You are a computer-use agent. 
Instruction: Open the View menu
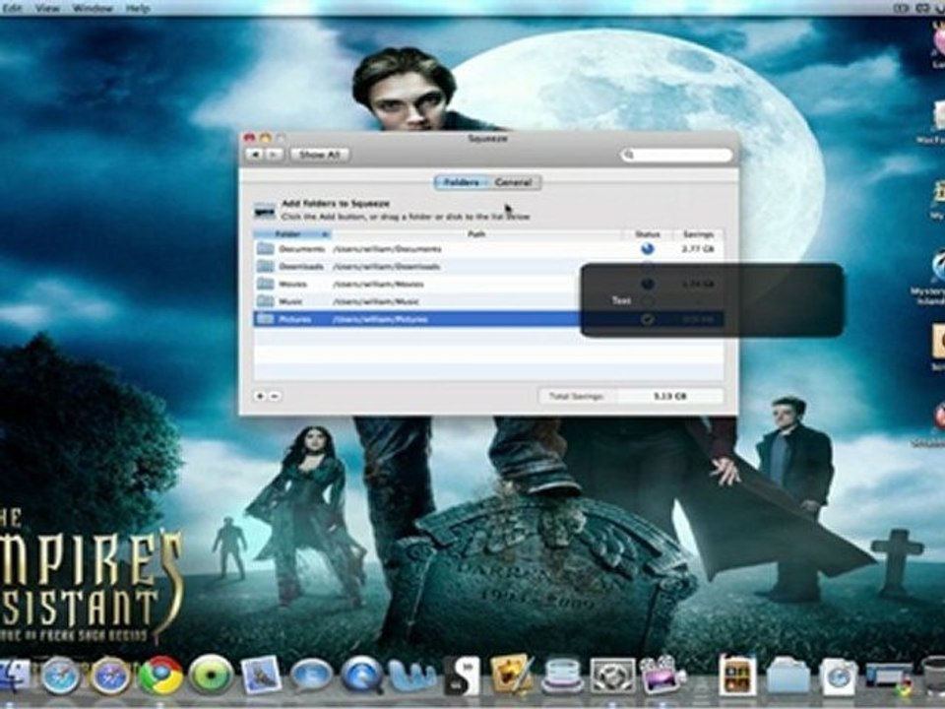point(47,9)
